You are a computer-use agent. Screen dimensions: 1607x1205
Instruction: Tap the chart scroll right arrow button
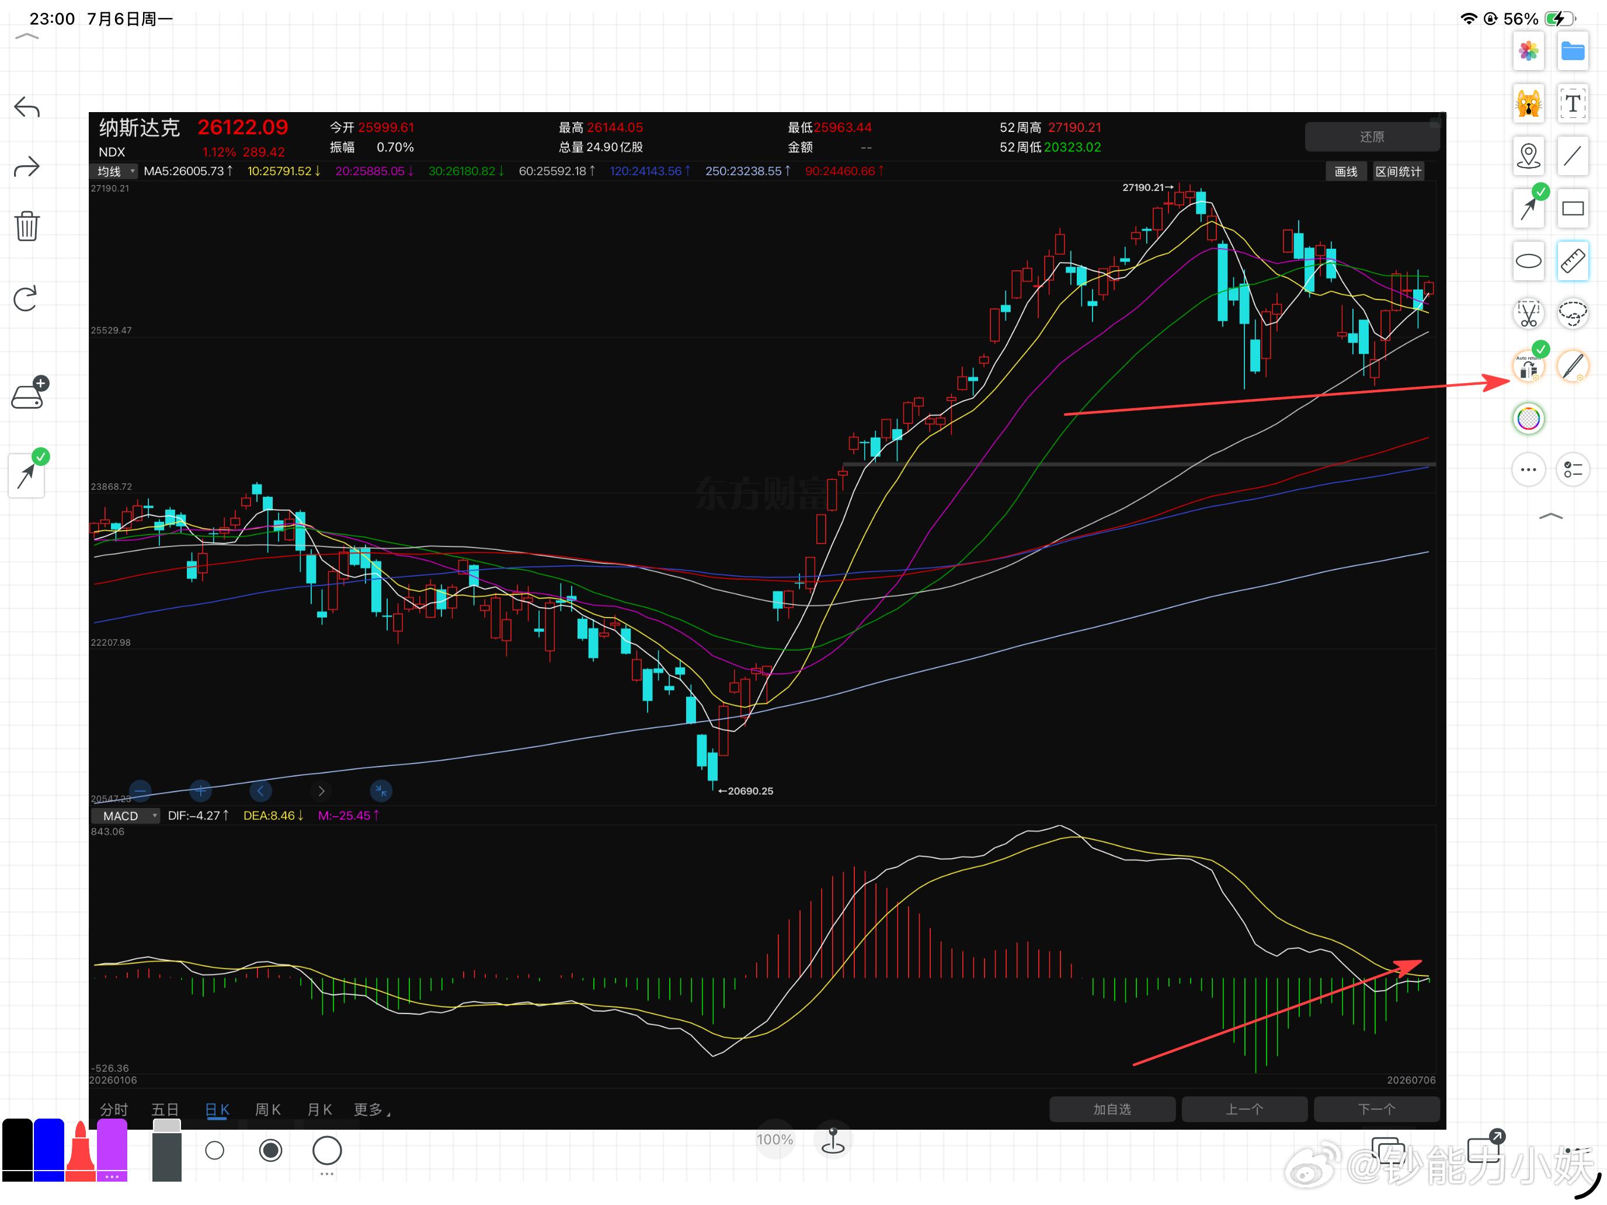pos(321,790)
